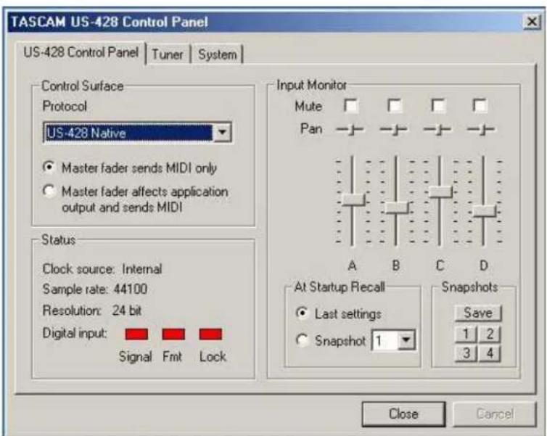The width and height of the screenshot is (547, 436).
Task: Click the Close button
Action: click(x=403, y=414)
